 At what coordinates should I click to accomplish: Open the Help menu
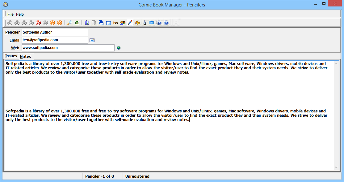coord(20,14)
